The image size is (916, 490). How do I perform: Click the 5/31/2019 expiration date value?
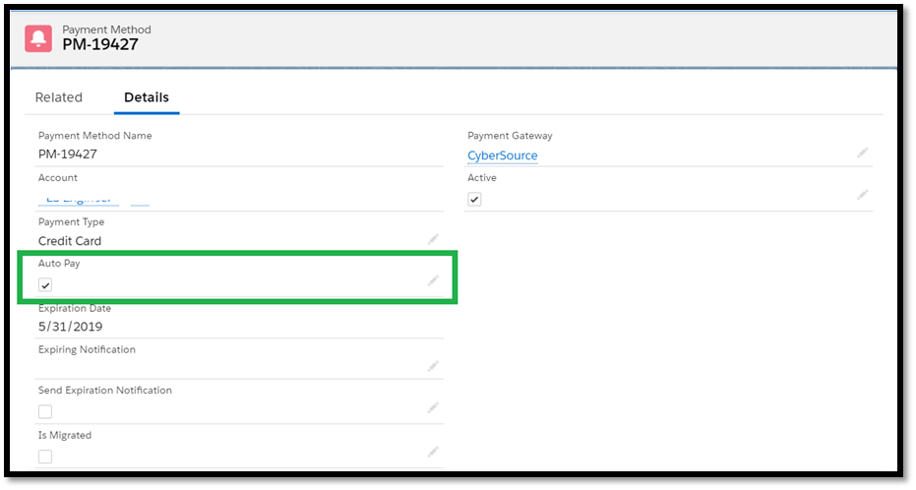click(71, 327)
